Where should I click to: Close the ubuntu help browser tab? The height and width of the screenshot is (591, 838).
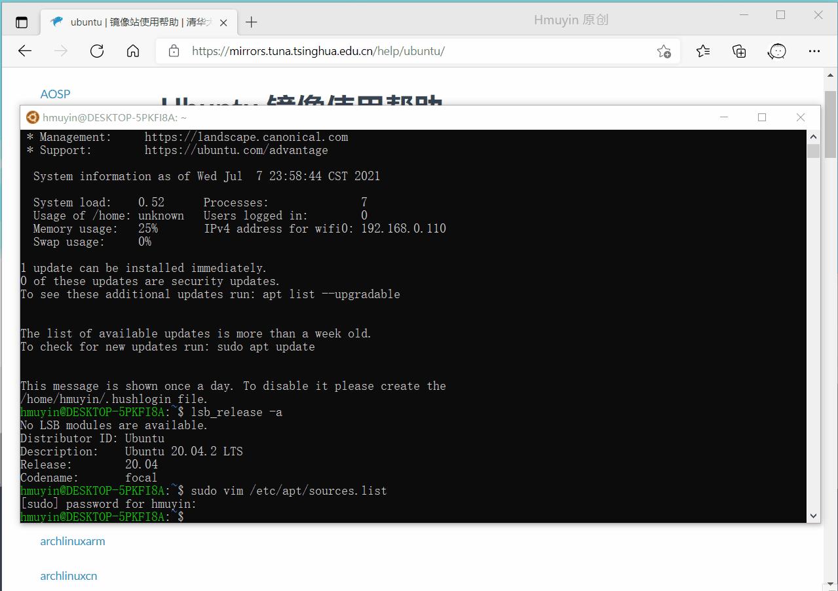click(223, 21)
